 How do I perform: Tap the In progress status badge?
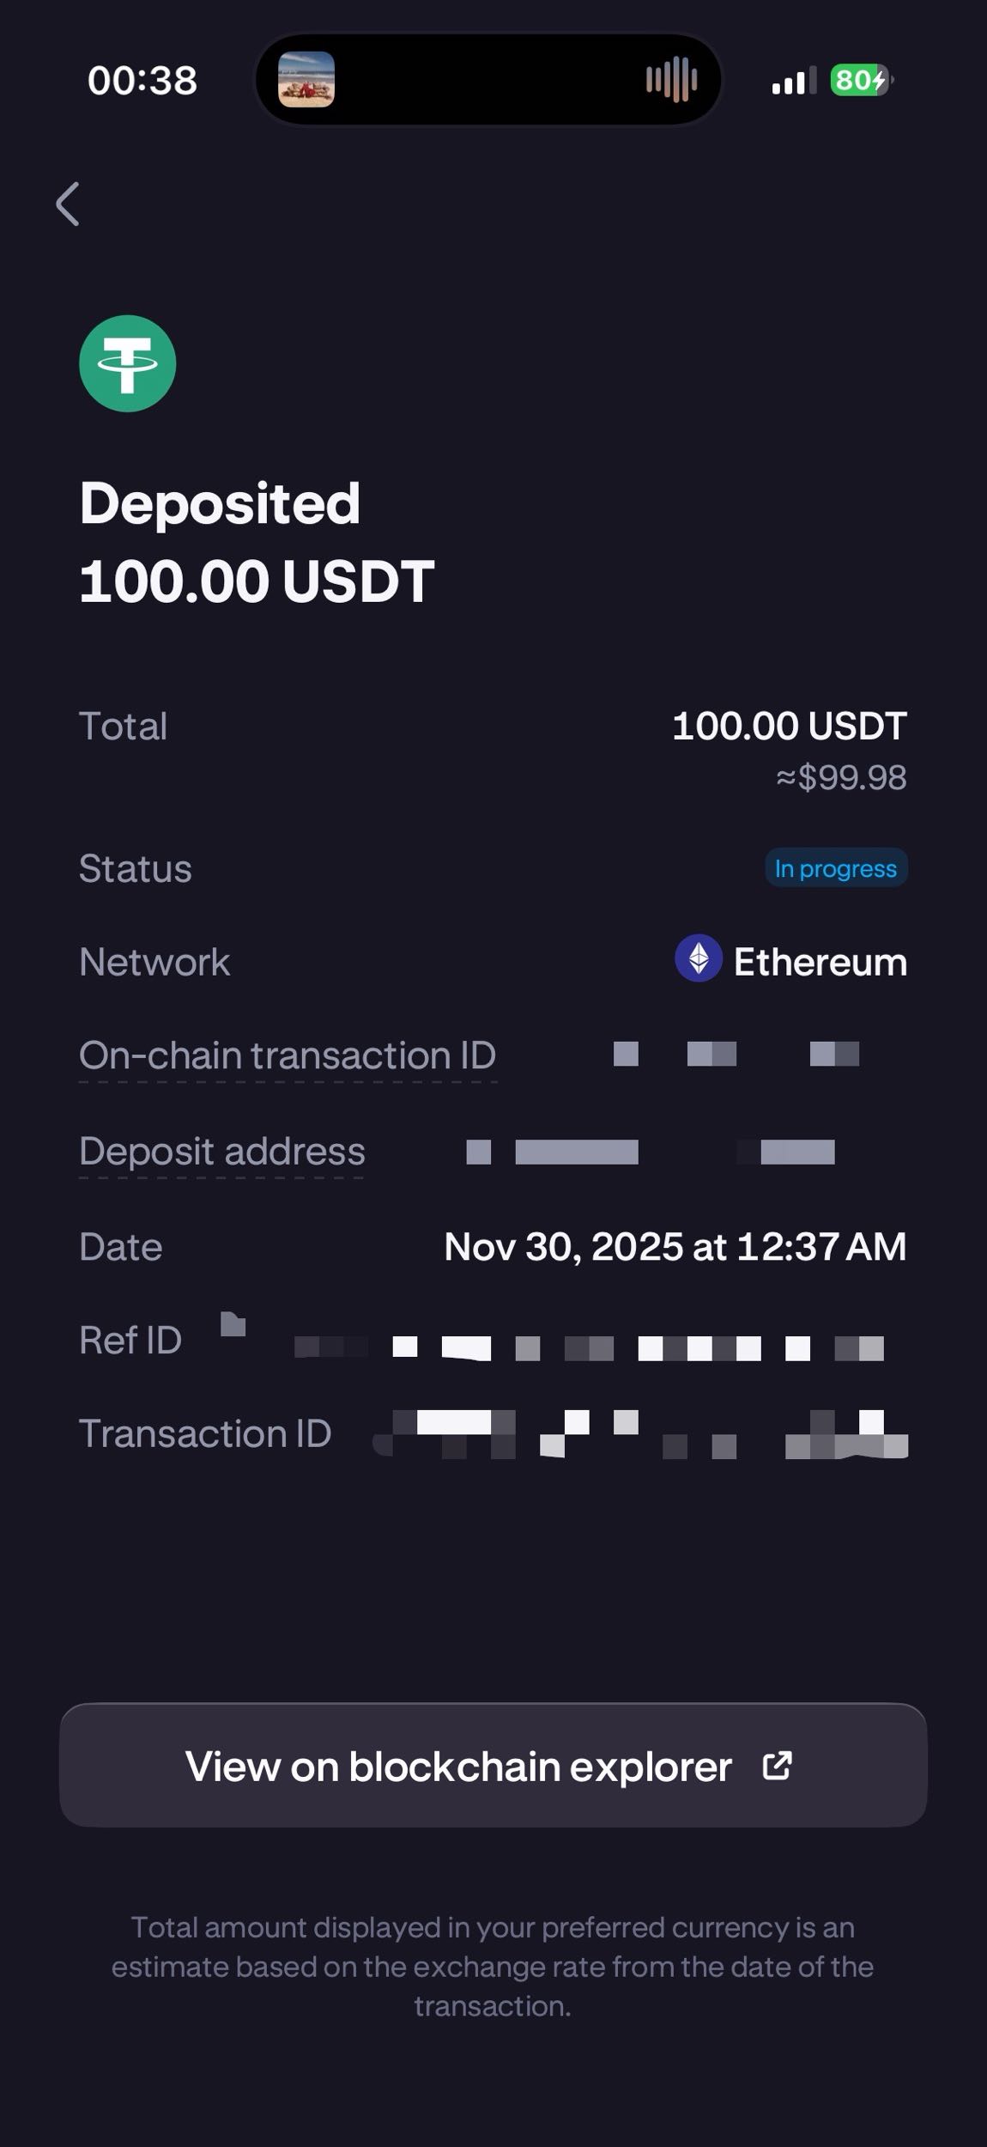pyautogui.click(x=835, y=868)
